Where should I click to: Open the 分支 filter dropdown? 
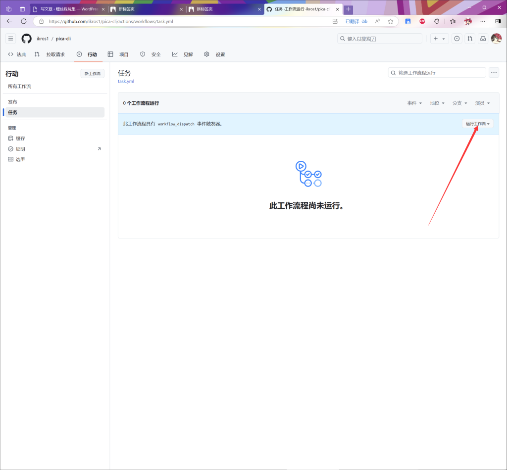pyautogui.click(x=459, y=103)
